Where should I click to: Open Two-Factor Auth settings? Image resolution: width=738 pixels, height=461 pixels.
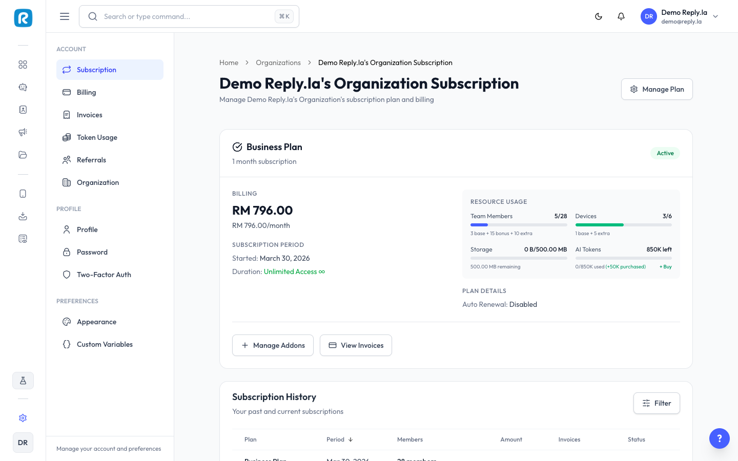[x=110, y=275]
